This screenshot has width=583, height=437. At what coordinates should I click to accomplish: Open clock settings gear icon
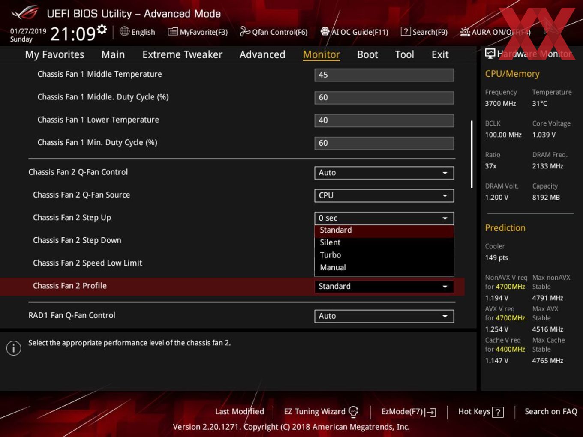(102, 29)
